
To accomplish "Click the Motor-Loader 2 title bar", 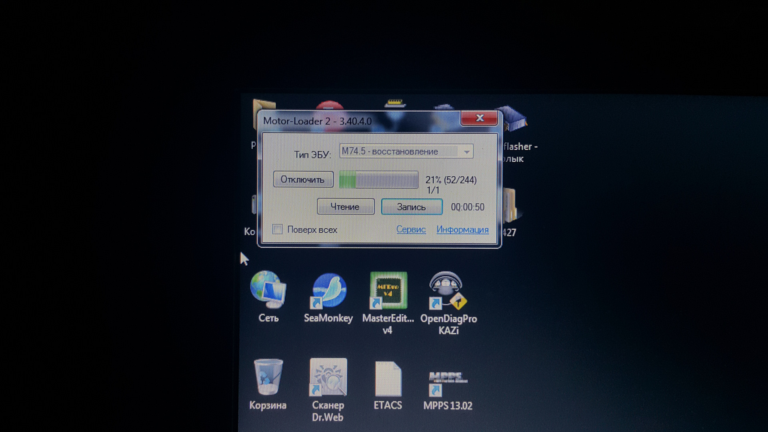I will pyautogui.click(x=360, y=121).
